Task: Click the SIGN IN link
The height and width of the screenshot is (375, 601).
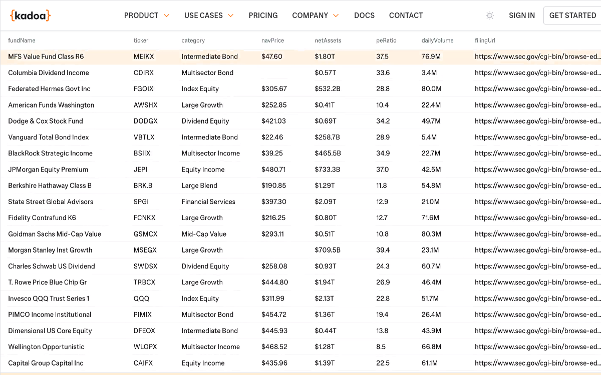Action: 522,15
